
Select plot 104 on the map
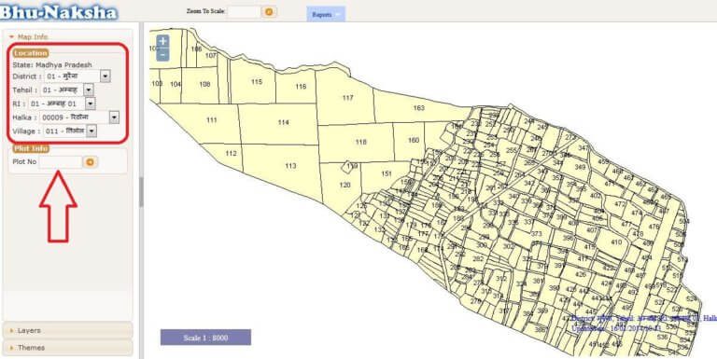176,84
